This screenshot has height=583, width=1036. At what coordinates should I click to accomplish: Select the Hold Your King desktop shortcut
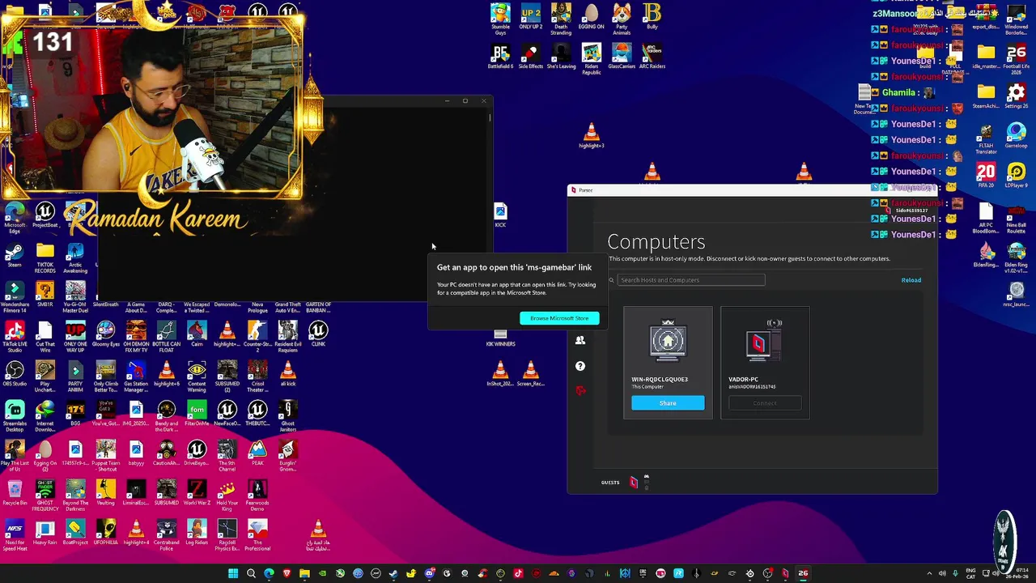coord(227,496)
